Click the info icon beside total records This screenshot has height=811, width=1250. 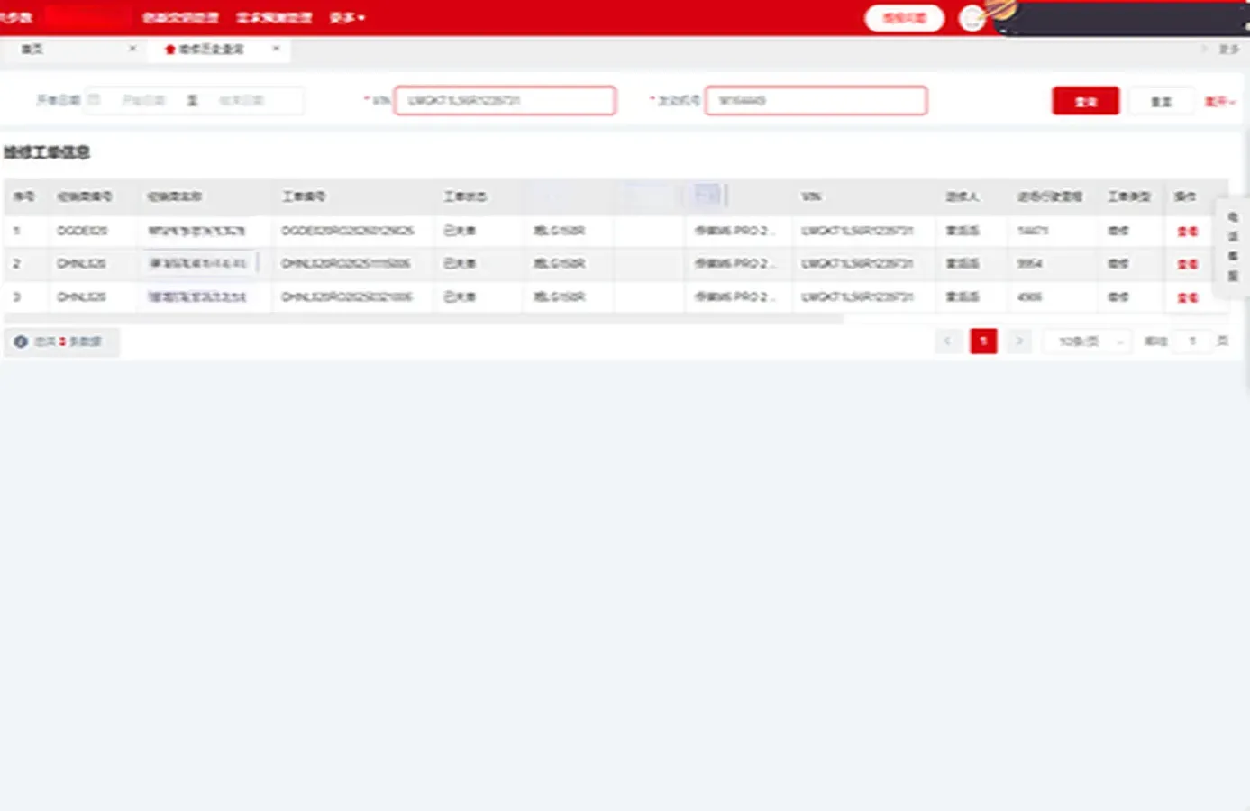click(x=21, y=342)
